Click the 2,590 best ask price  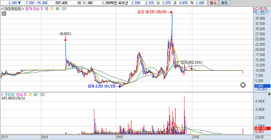[135, 3]
